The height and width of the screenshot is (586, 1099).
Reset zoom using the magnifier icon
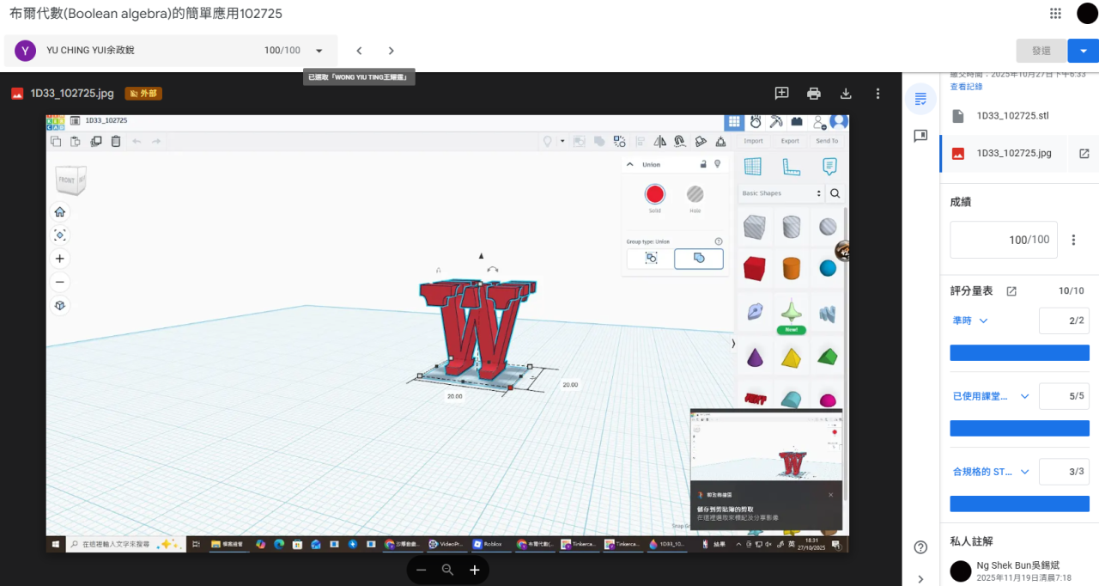[x=447, y=570]
